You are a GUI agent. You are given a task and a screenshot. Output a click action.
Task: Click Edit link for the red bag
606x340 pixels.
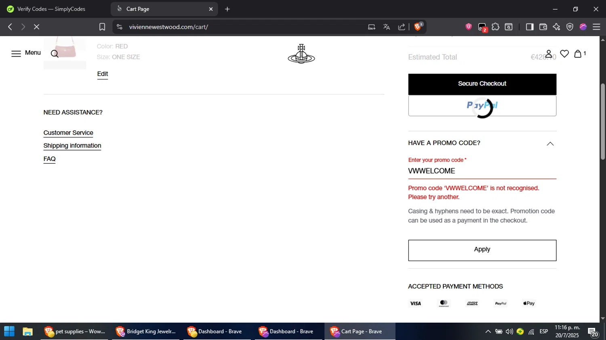tap(103, 74)
